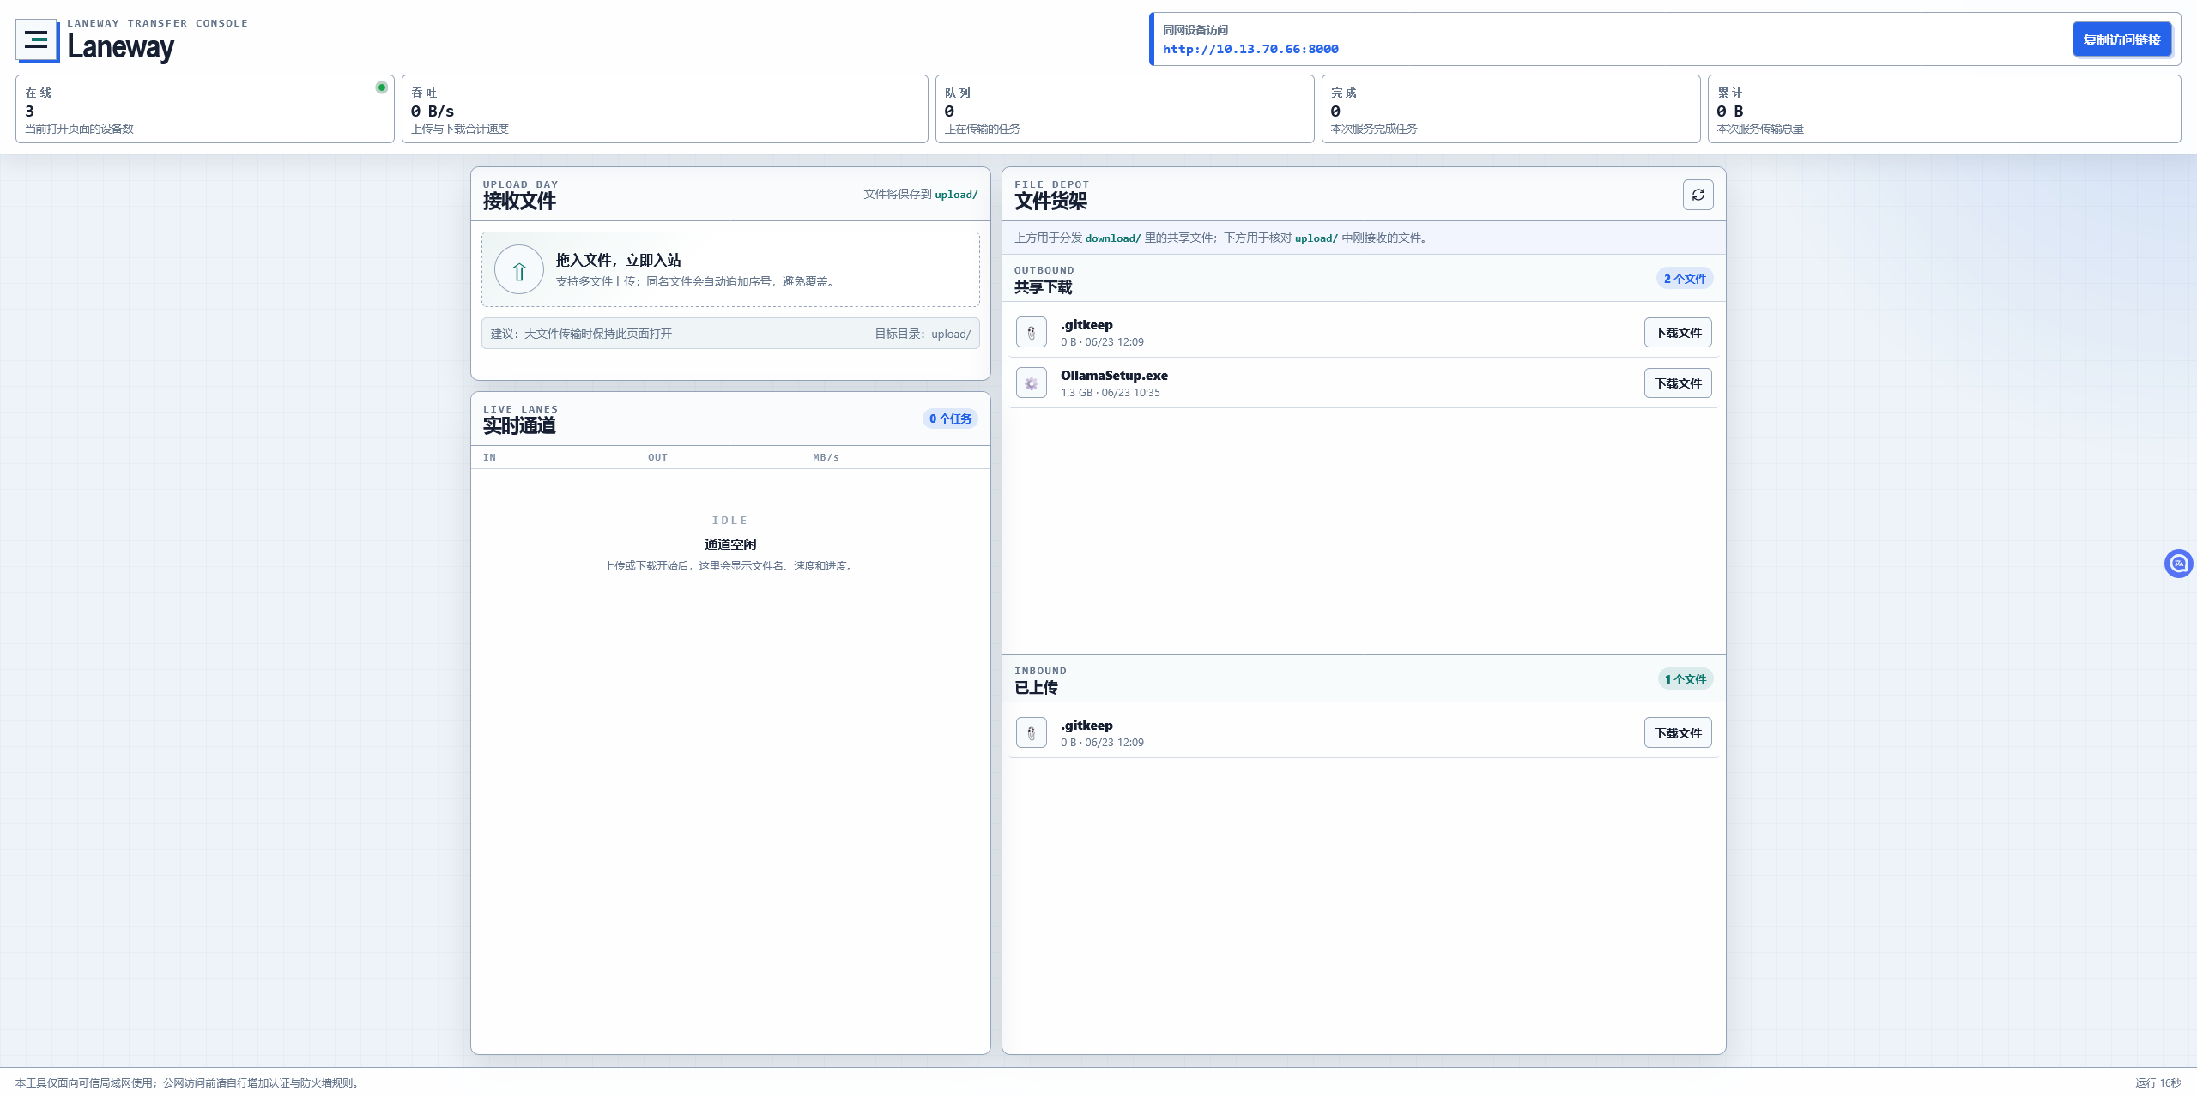Click the 已上传 section title

click(1036, 688)
